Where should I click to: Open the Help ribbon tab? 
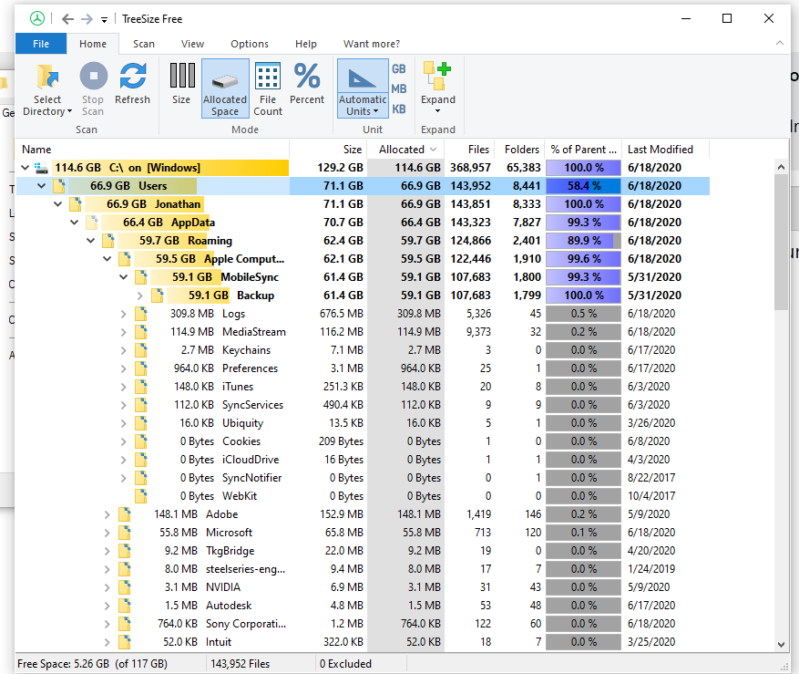pos(306,44)
